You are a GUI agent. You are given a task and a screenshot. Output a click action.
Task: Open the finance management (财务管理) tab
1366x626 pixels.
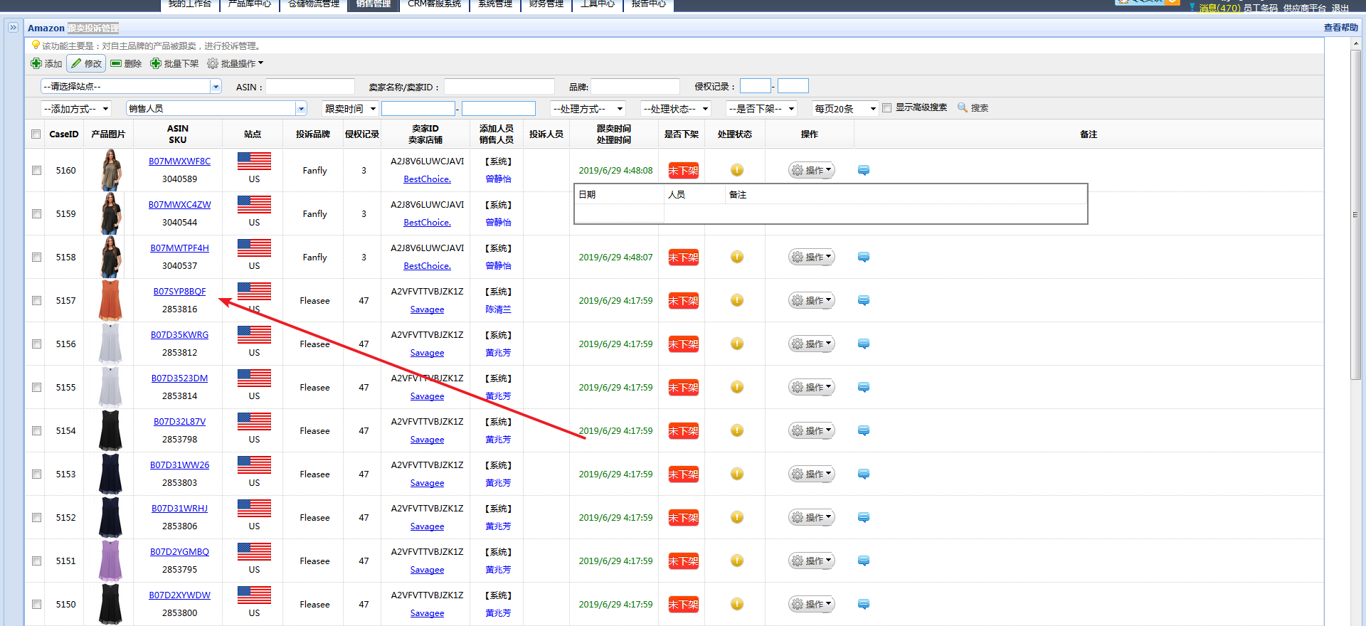(546, 4)
